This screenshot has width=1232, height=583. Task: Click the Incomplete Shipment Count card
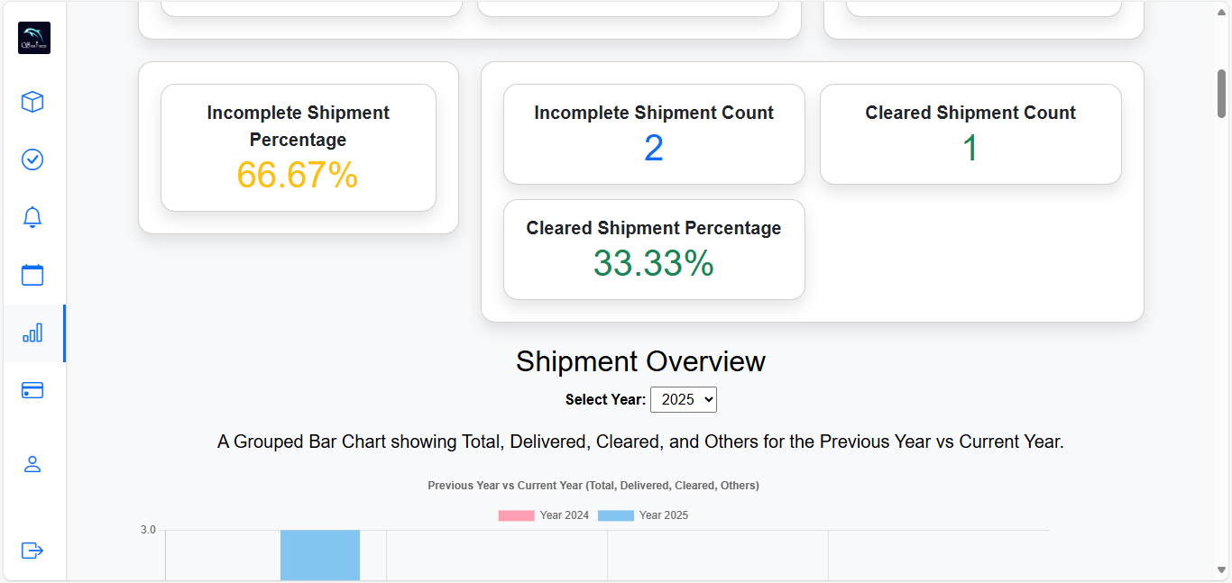[x=654, y=134]
